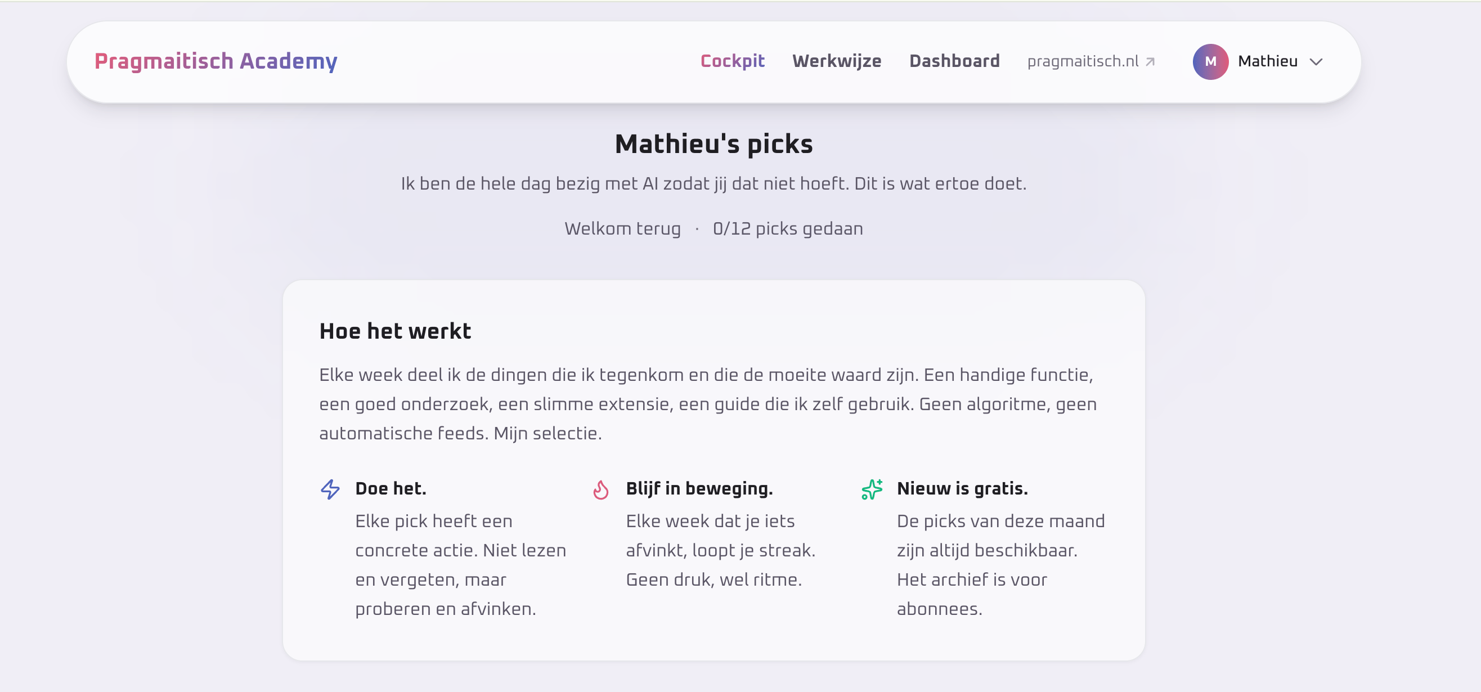Switch to the Dashboard menu item
Image resolution: width=1481 pixels, height=692 pixels.
[954, 61]
